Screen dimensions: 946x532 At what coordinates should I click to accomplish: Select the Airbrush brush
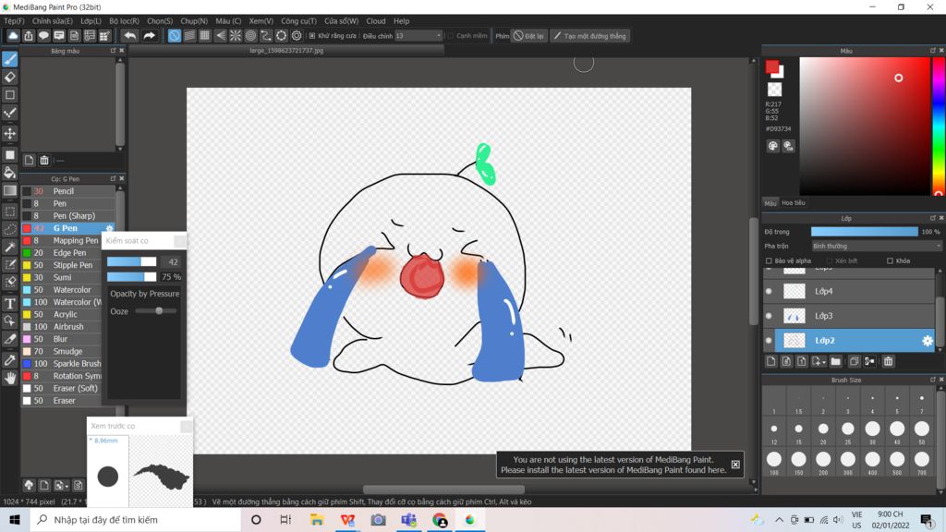point(67,327)
